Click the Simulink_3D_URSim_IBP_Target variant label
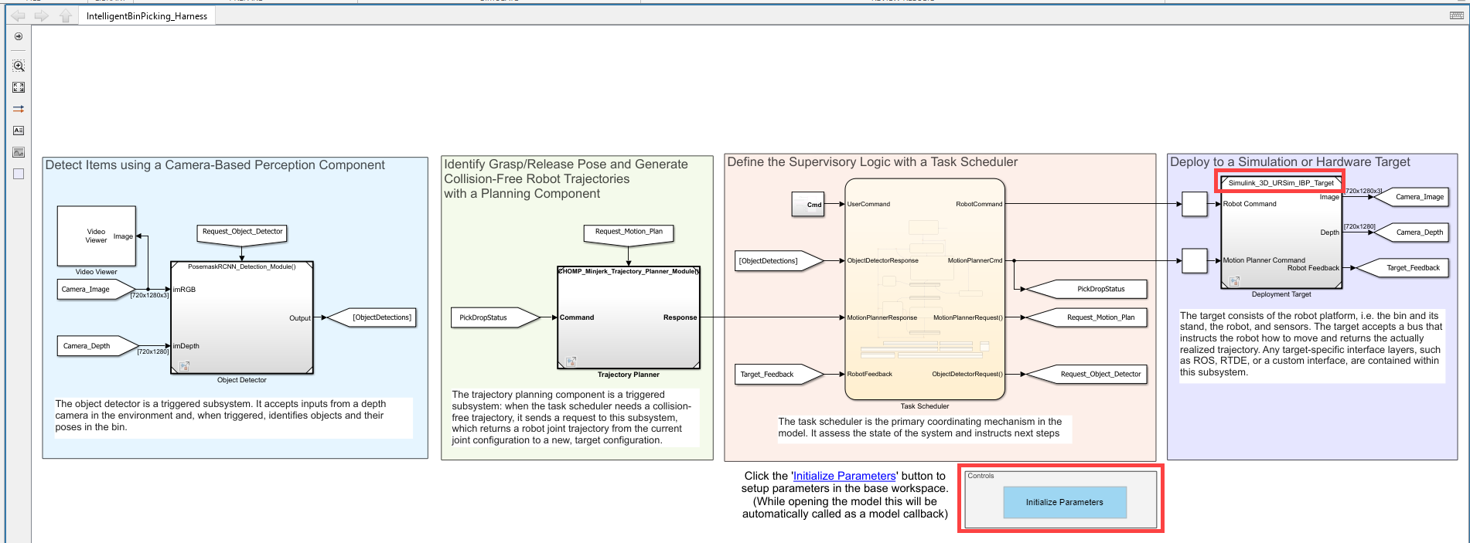Image resolution: width=1470 pixels, height=543 pixels. tap(1281, 183)
